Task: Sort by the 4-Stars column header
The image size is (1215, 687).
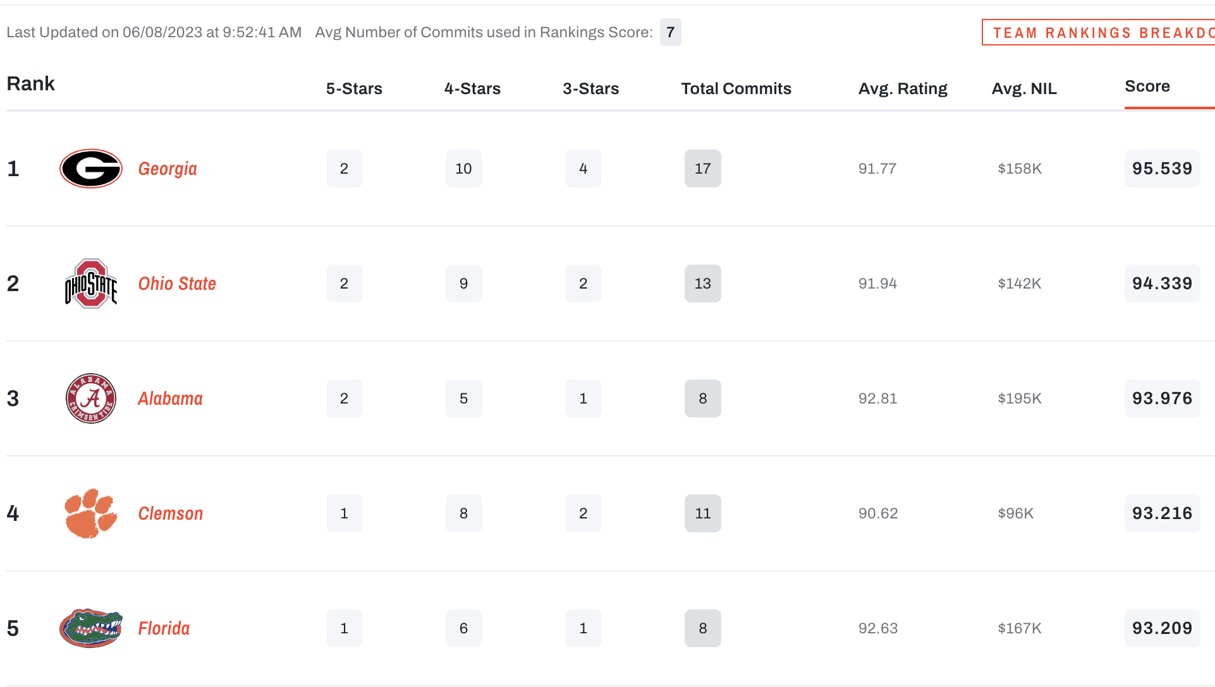Action: tap(472, 88)
